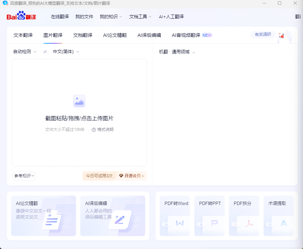Open source language 自动检测 dropdown

coord(25,52)
